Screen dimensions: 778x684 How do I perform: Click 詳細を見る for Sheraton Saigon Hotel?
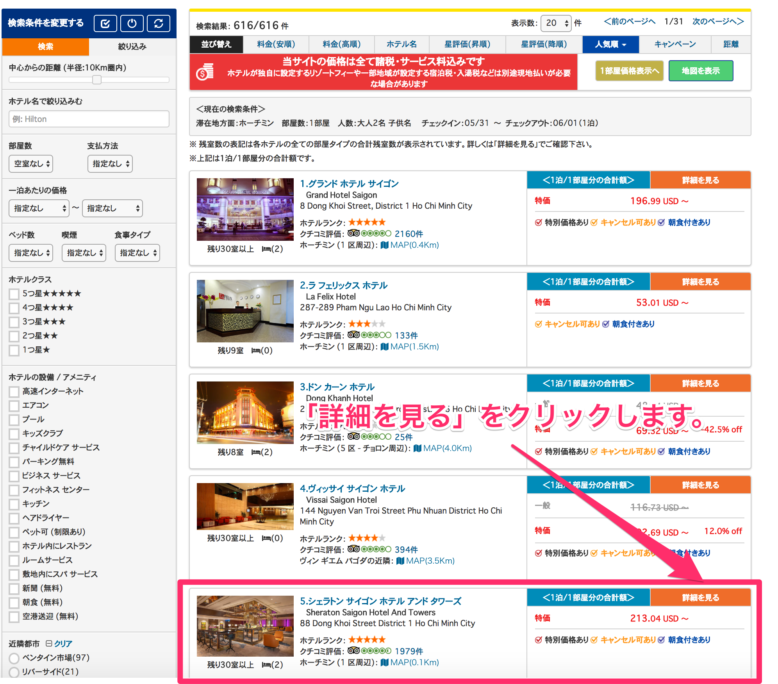click(x=700, y=598)
